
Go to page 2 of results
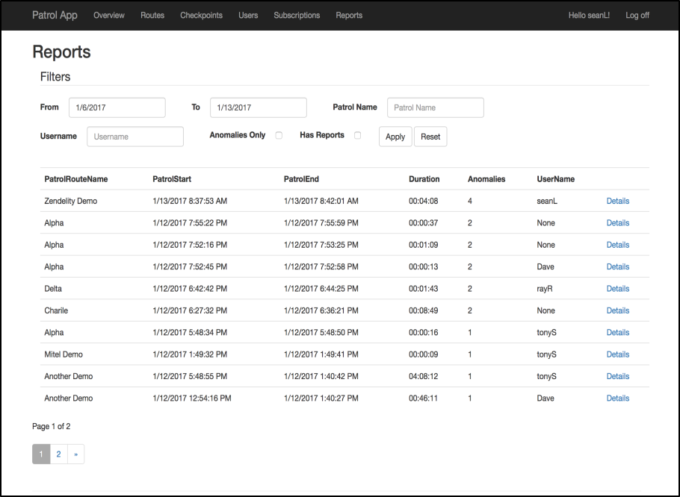point(58,454)
